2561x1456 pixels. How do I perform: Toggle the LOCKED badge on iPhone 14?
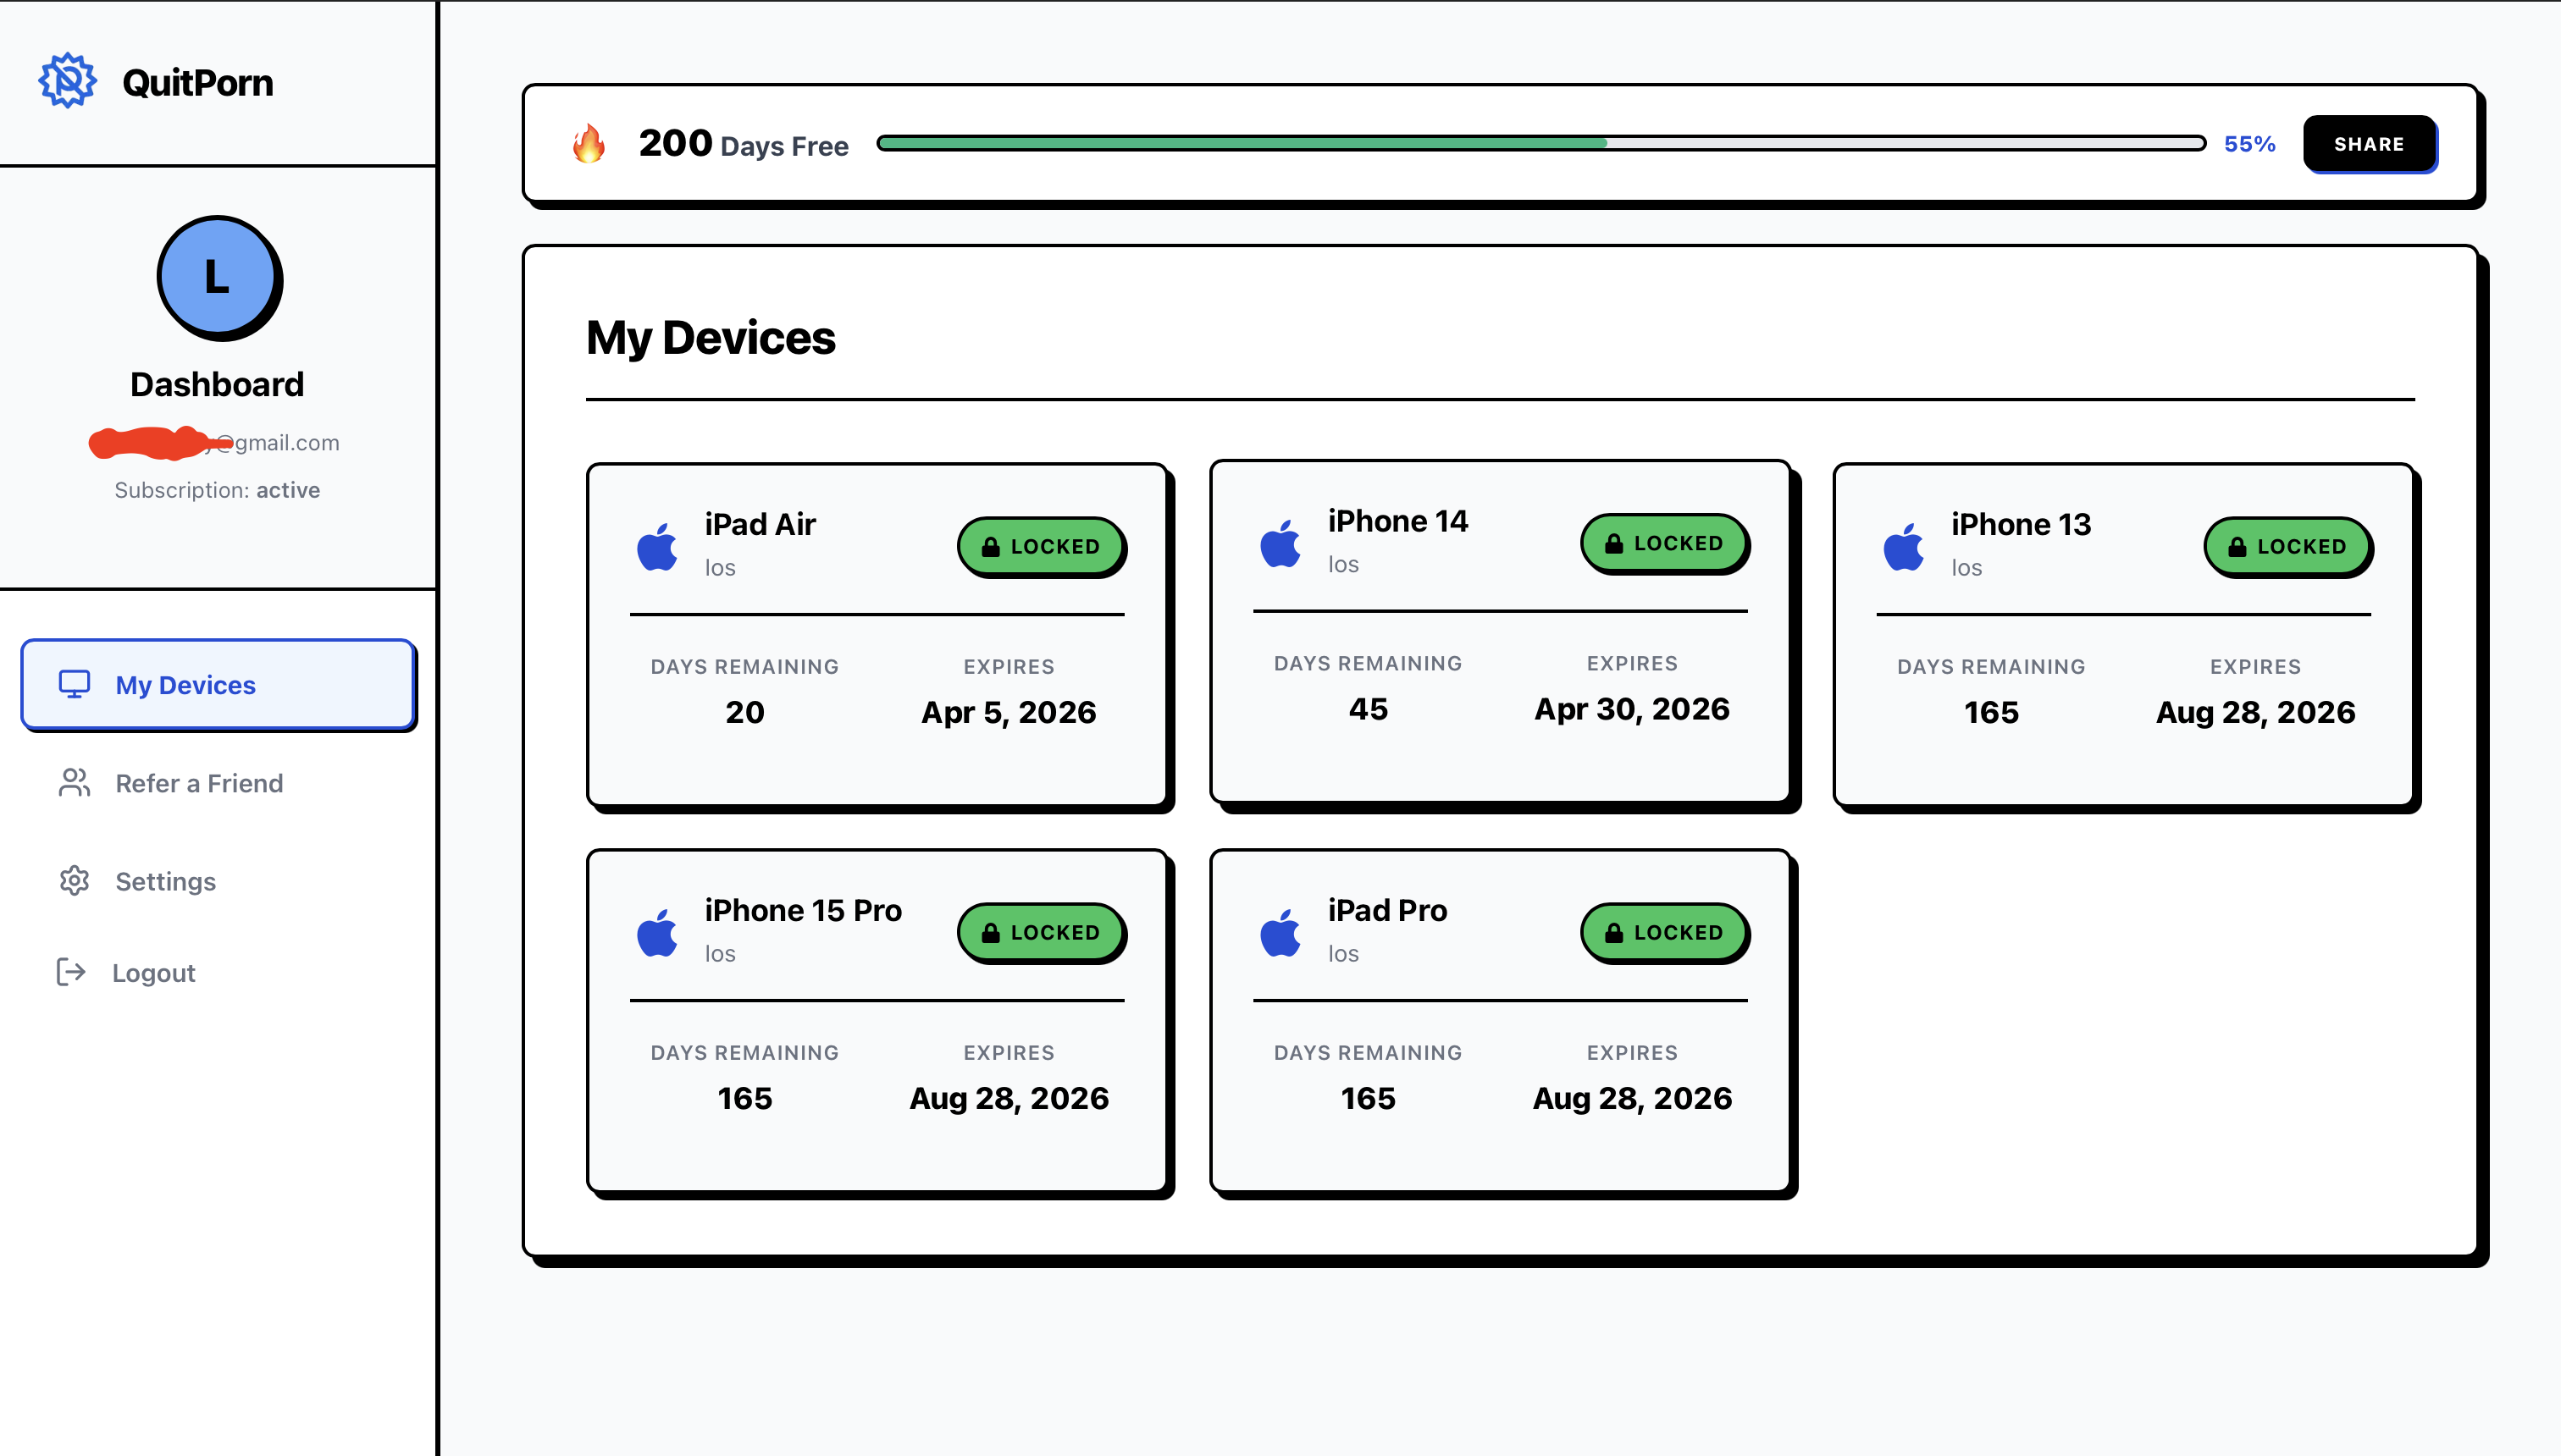(1663, 543)
